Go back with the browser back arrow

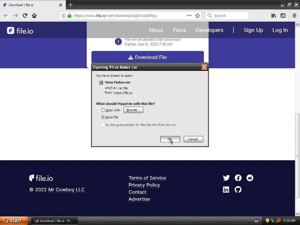click(x=6, y=16)
